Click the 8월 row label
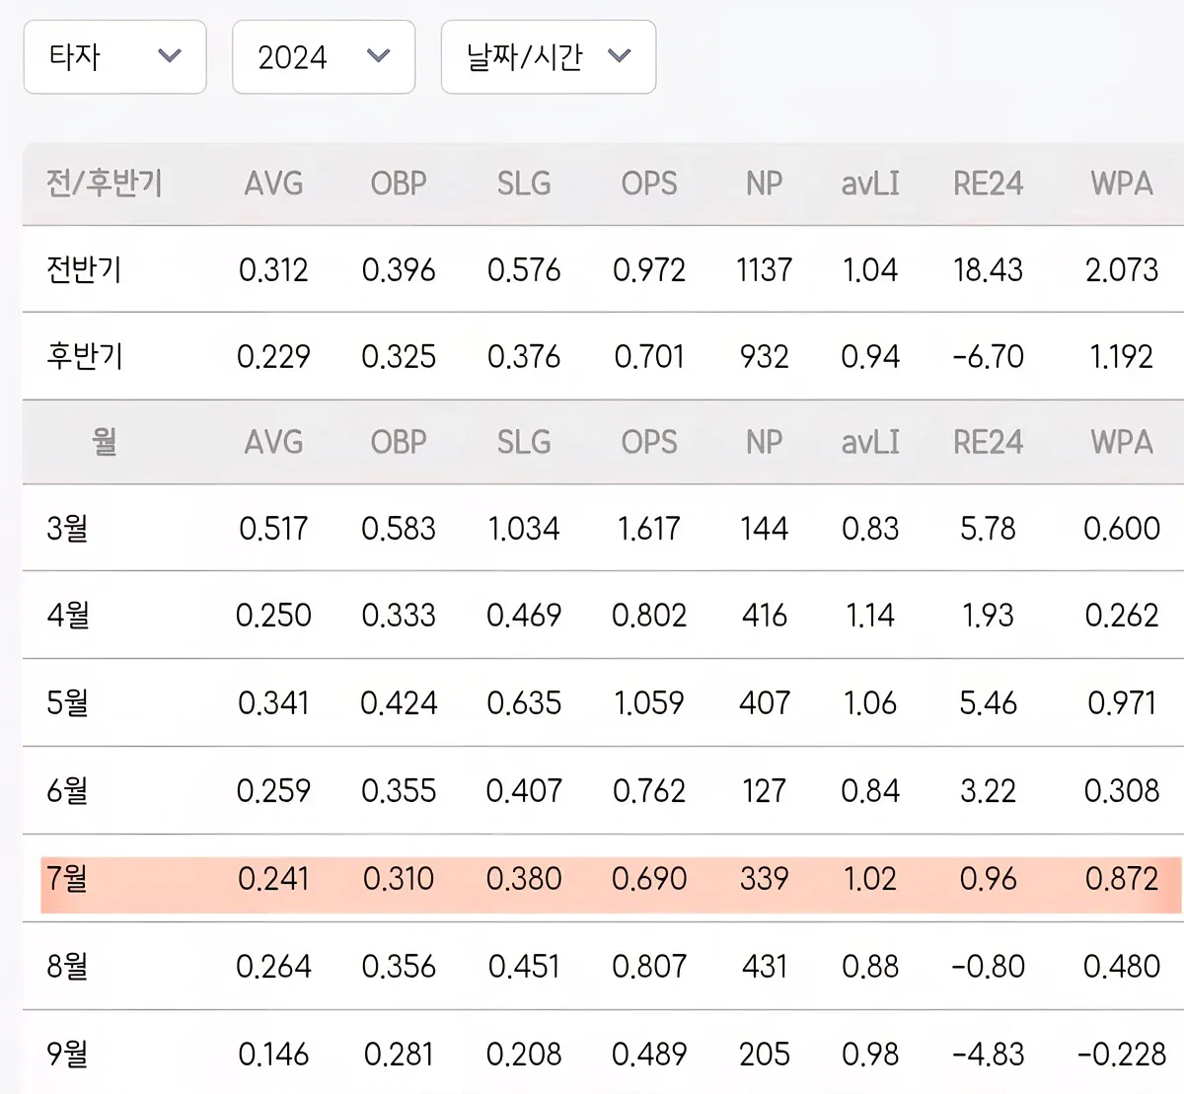 68,966
